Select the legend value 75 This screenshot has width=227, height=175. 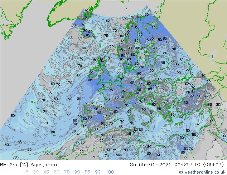(67, 172)
